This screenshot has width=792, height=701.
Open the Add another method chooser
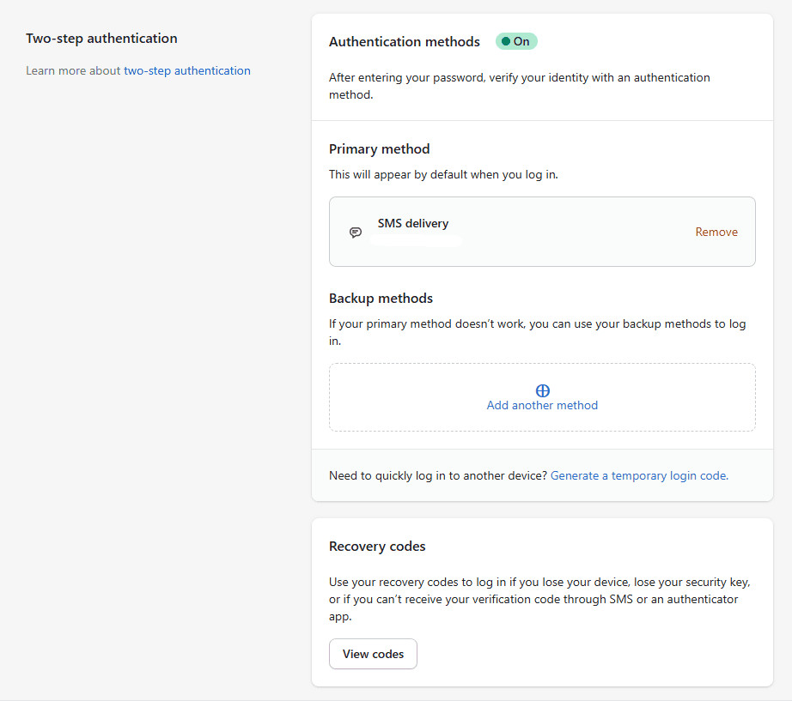(x=542, y=405)
